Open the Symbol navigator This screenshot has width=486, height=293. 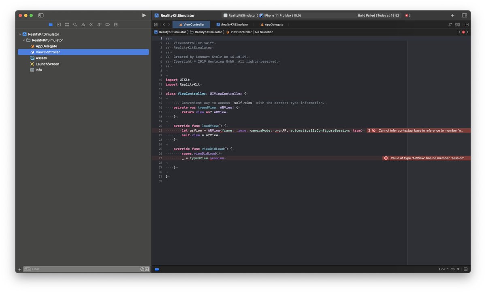pos(67,25)
